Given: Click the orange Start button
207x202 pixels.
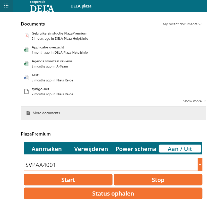Looking at the screenshot, I should point(68,180).
